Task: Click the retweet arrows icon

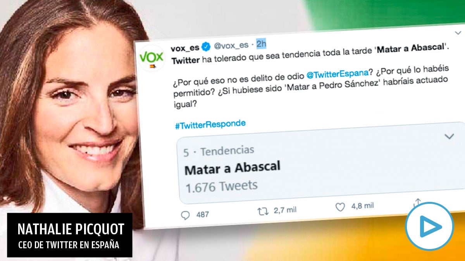Action: (263, 211)
